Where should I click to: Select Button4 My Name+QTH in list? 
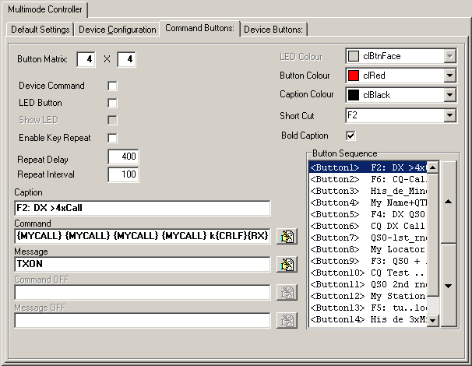368,203
